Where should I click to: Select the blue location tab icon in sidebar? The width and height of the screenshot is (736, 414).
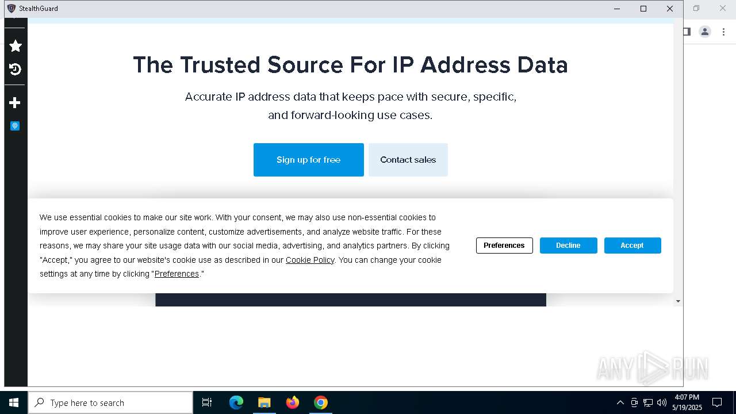(15, 126)
